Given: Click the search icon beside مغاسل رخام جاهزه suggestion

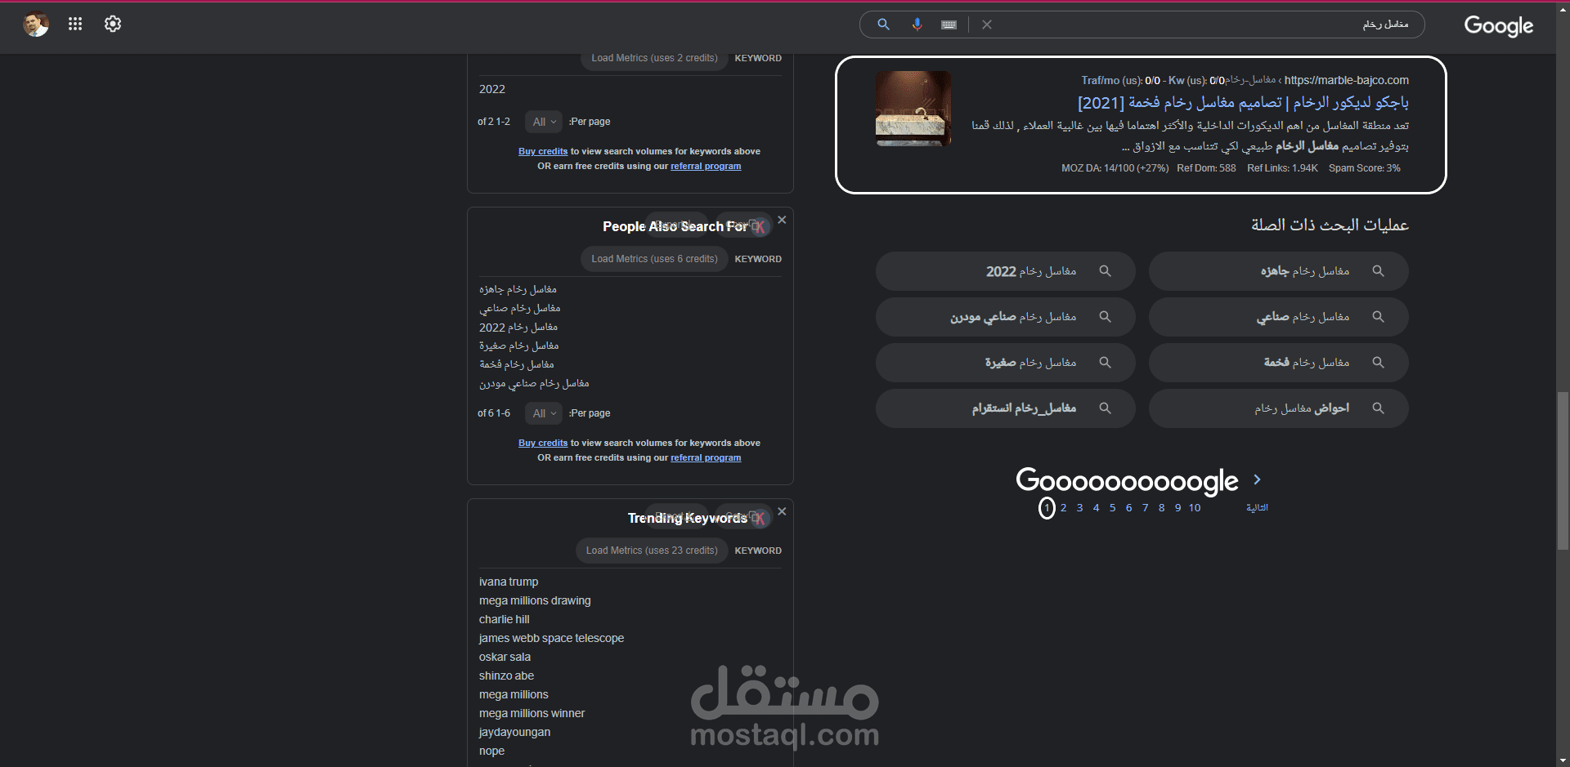Looking at the screenshot, I should (1378, 271).
